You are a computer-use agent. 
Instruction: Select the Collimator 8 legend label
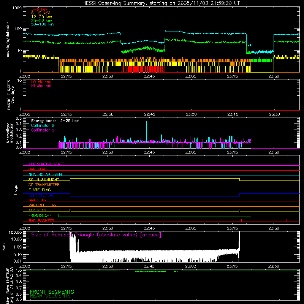[x=43, y=125]
